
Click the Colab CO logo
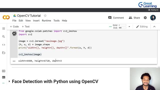pyautogui.click(x=6, y=17)
